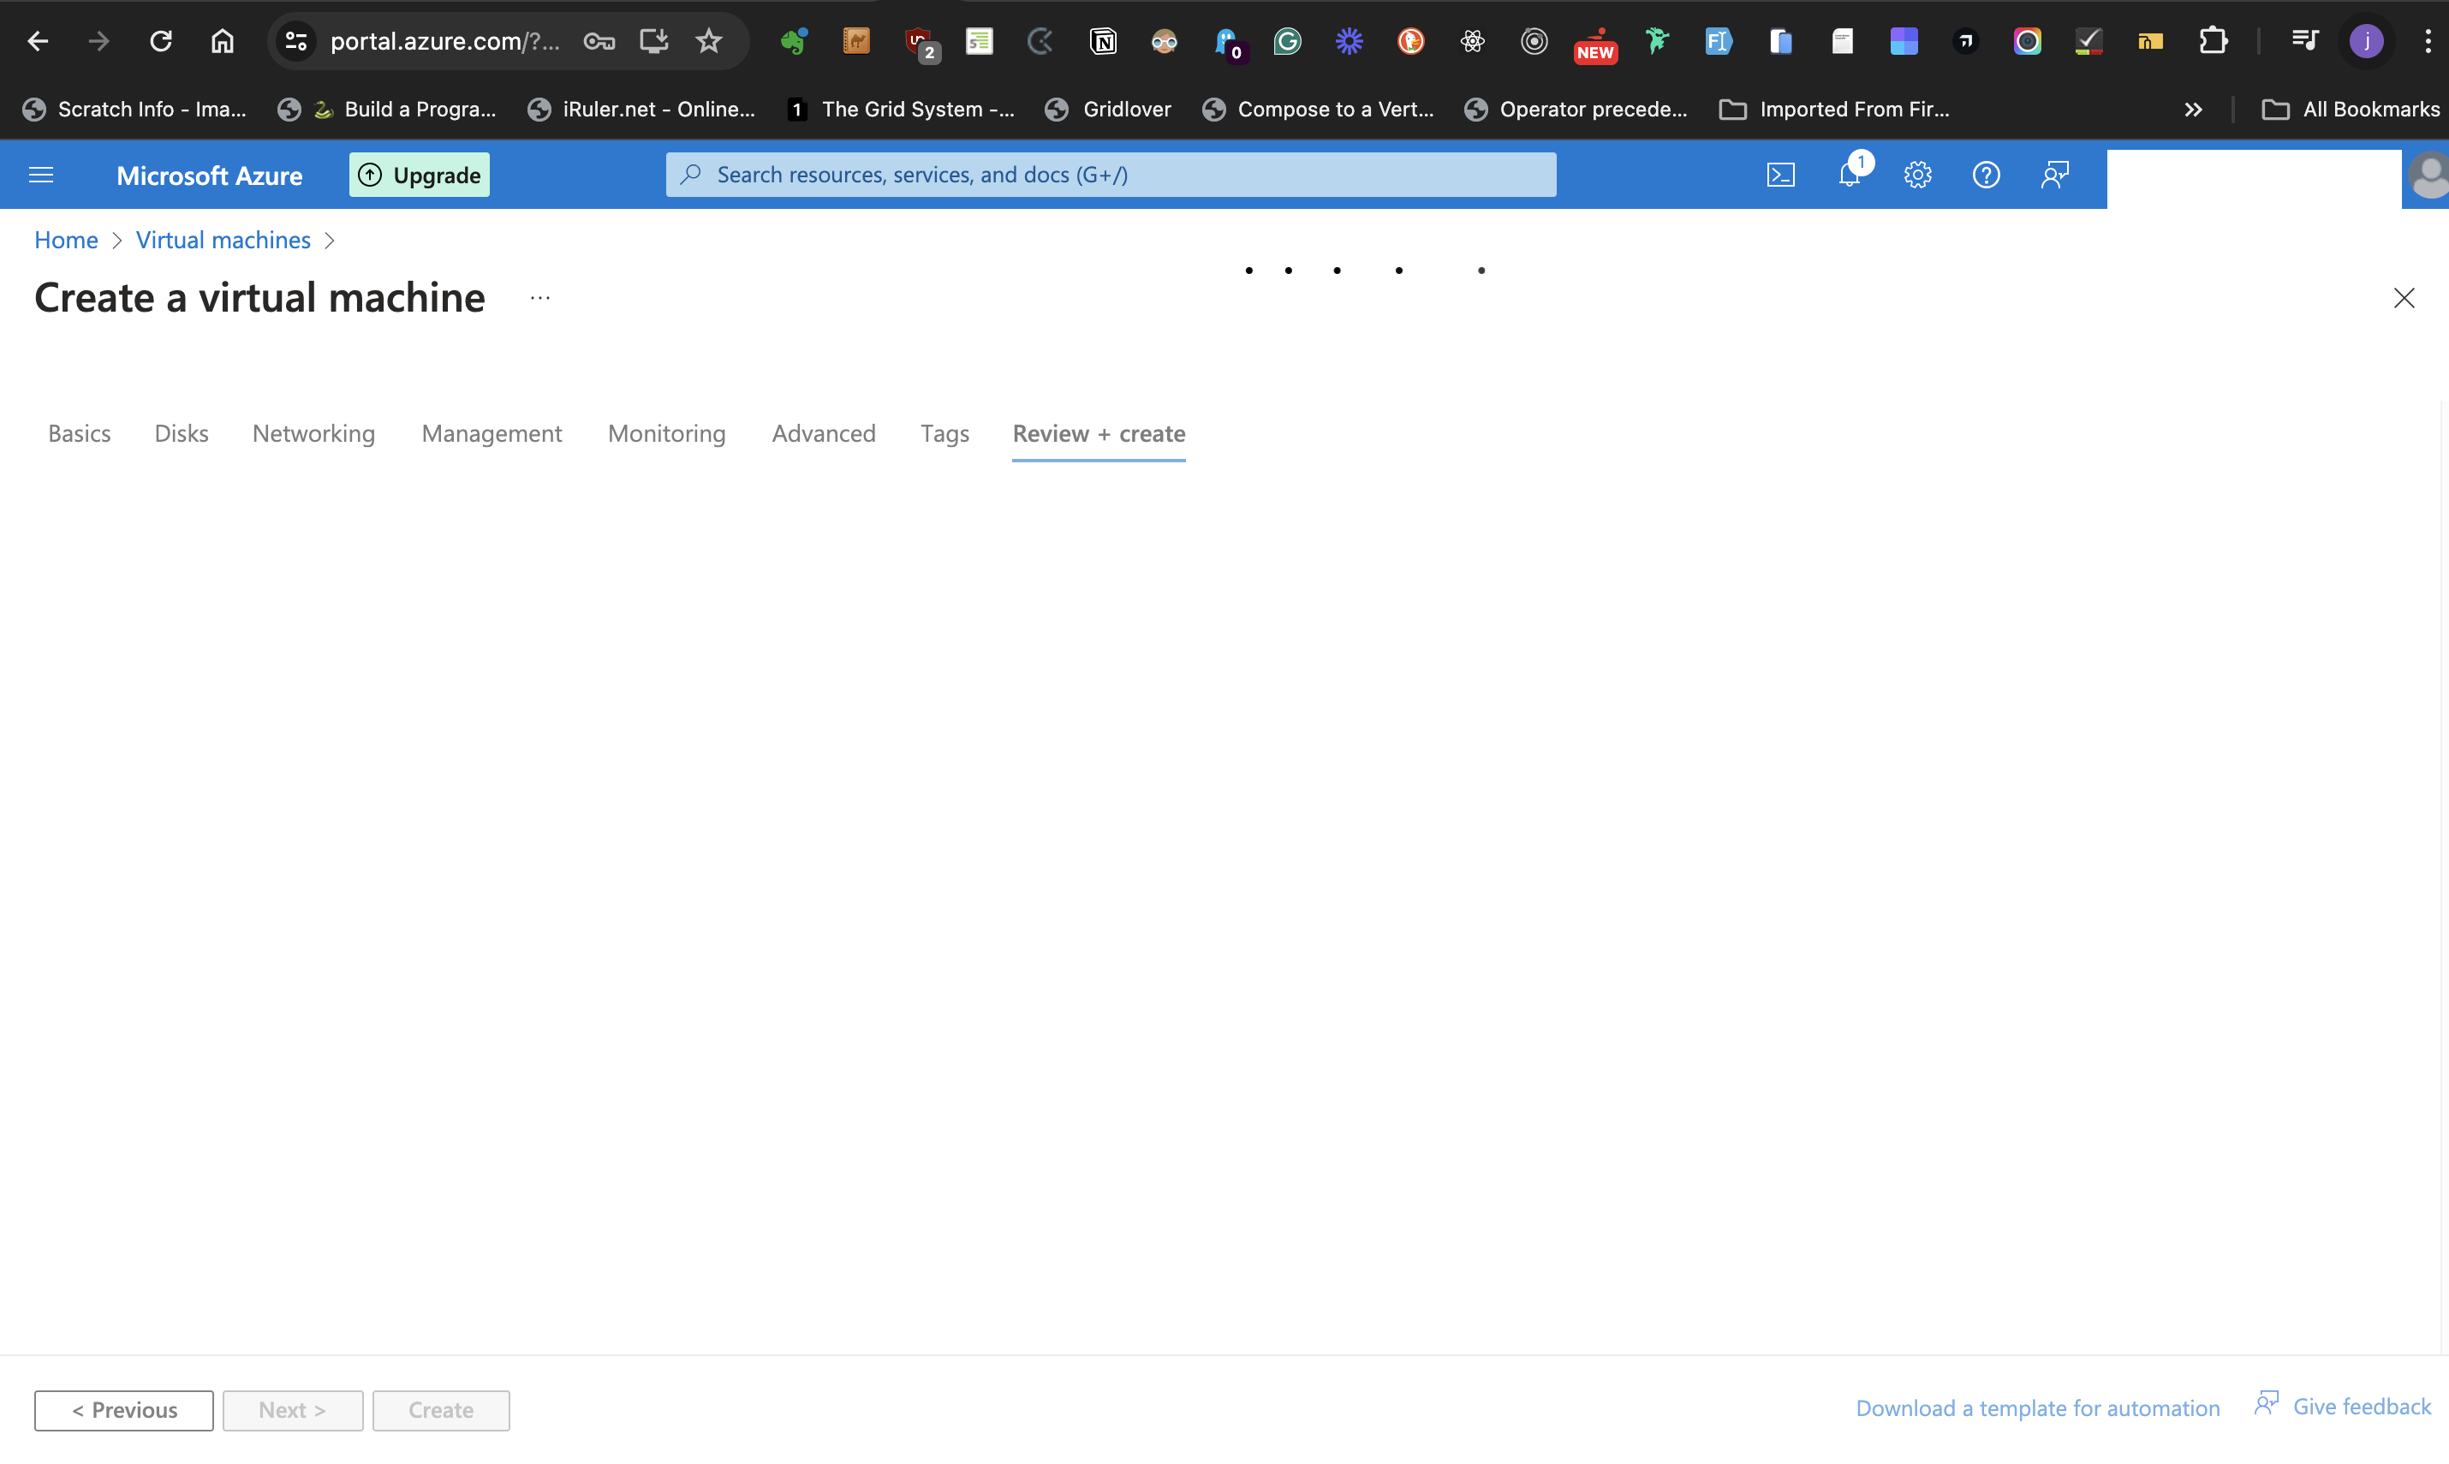Viewport: 2449px width, 1464px height.
Task: Click the Virtual machines breadcrumb
Action: (223, 240)
